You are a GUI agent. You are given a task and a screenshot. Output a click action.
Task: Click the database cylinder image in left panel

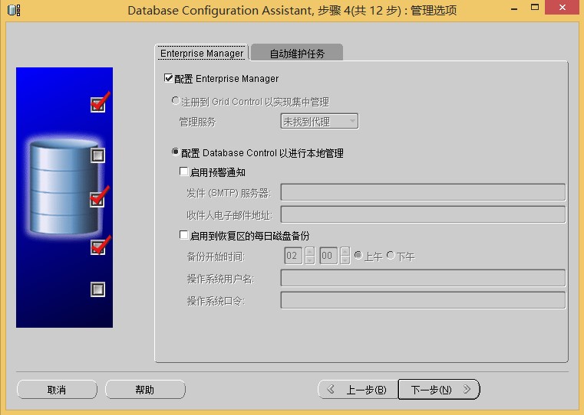pyautogui.click(x=64, y=190)
